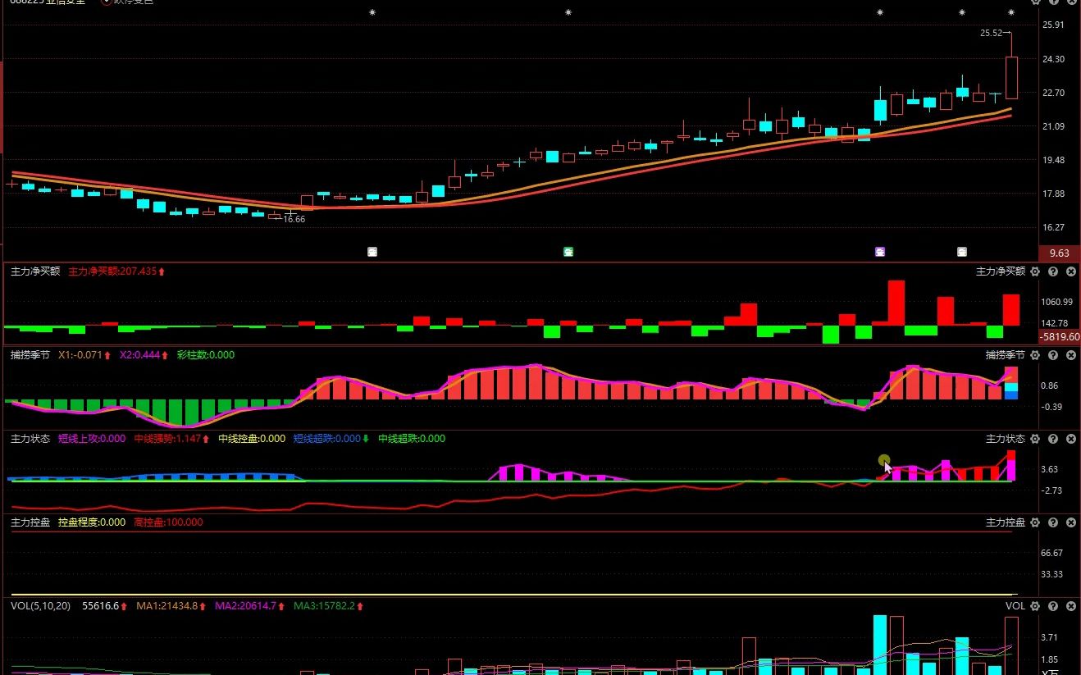Viewport: 1081px width, 675px height.
Task: Click the rightmost star marker above latest candle
Action: (x=1011, y=12)
